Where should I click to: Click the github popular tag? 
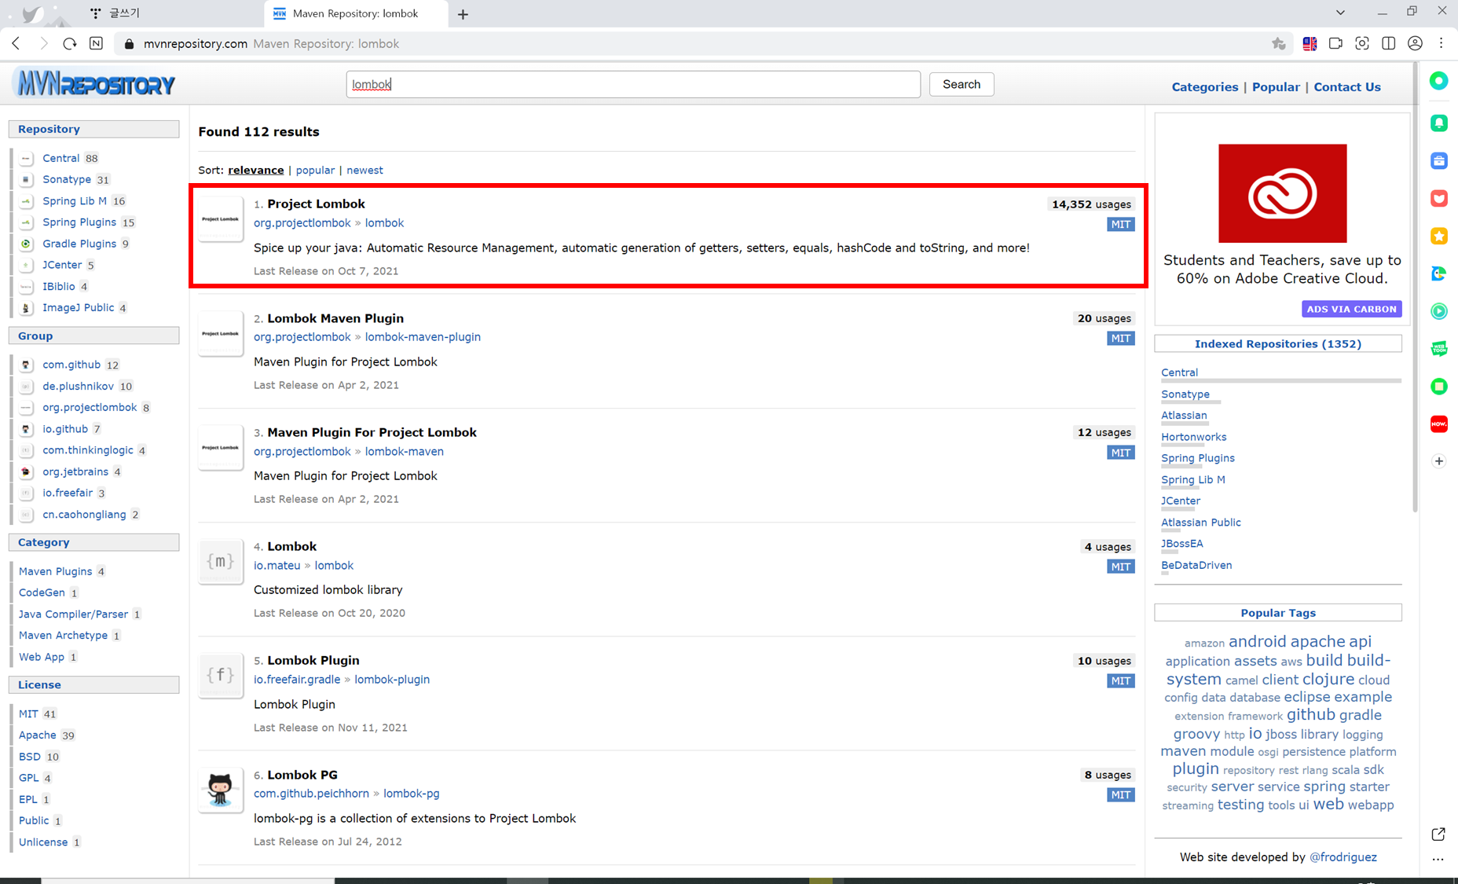[1310, 714]
